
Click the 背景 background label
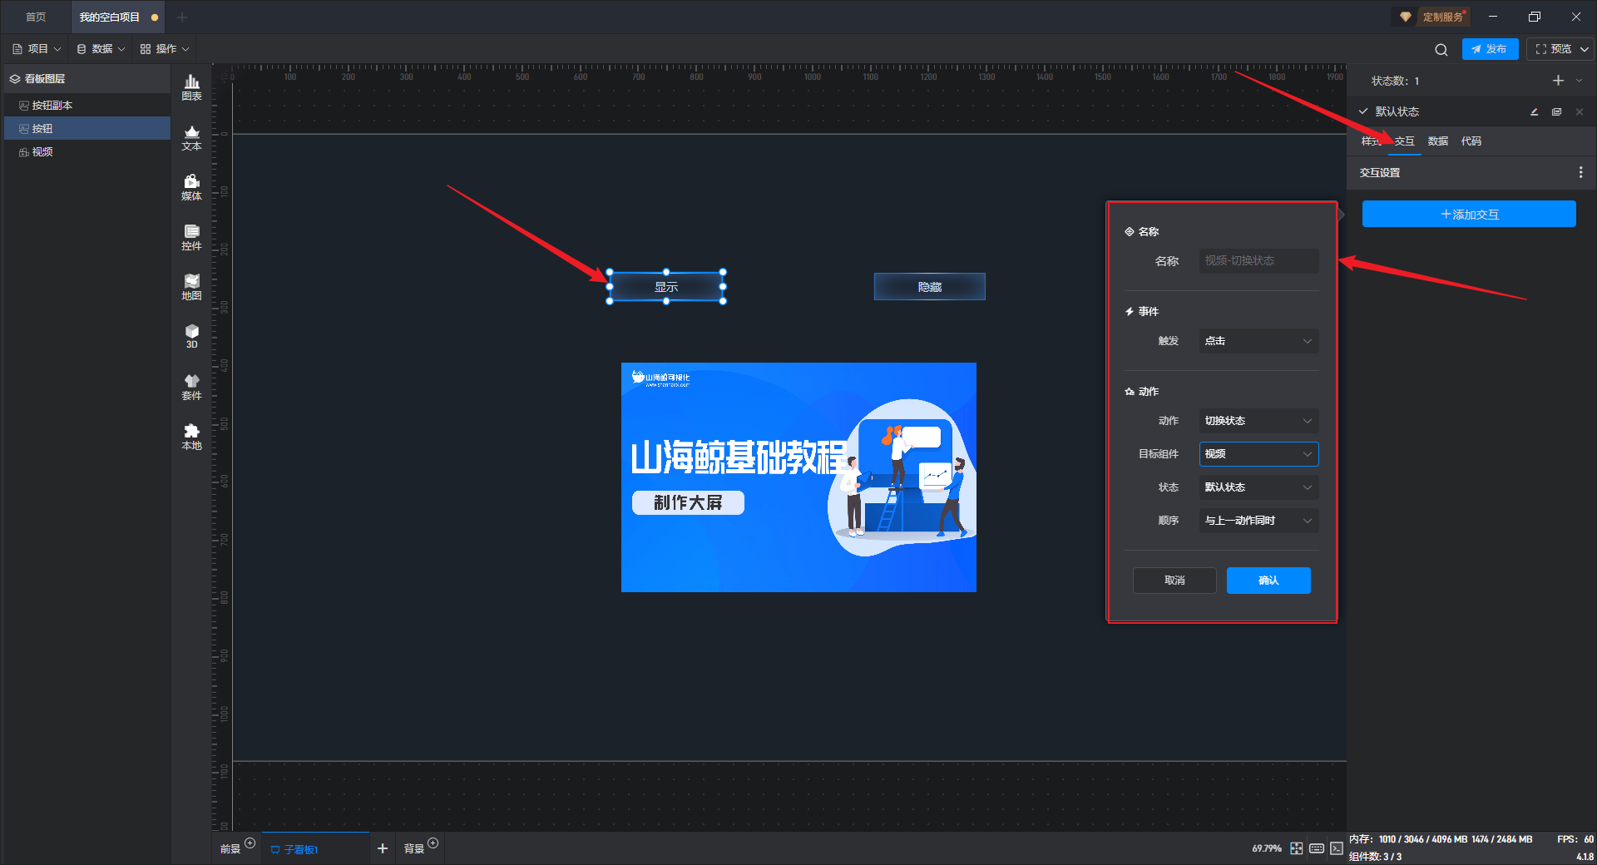tap(413, 849)
